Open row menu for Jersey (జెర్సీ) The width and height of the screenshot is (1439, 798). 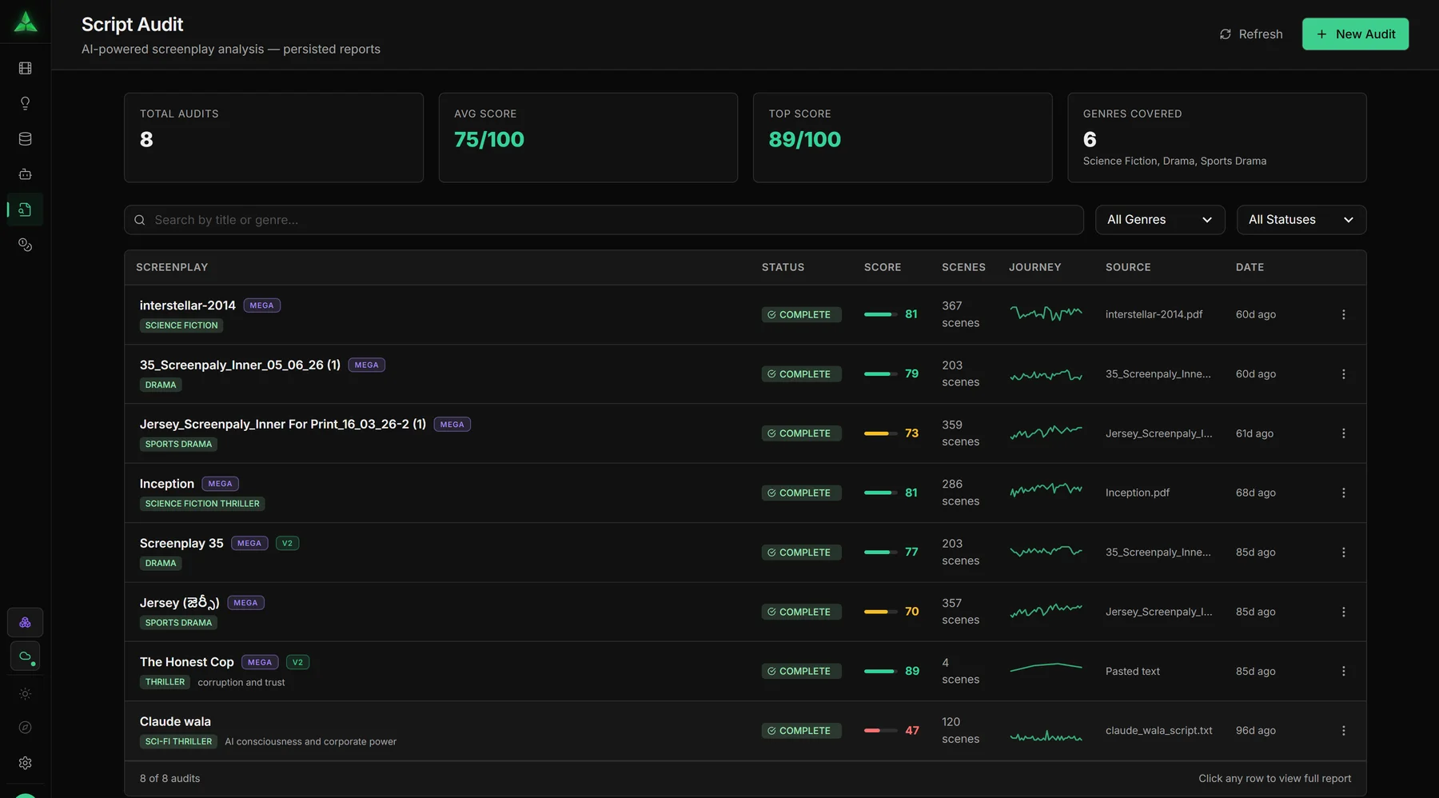(1344, 612)
